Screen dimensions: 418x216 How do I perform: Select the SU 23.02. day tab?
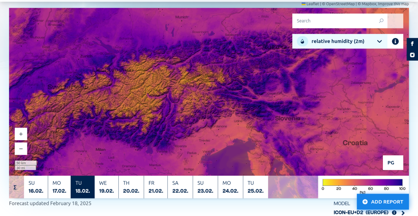click(205, 187)
